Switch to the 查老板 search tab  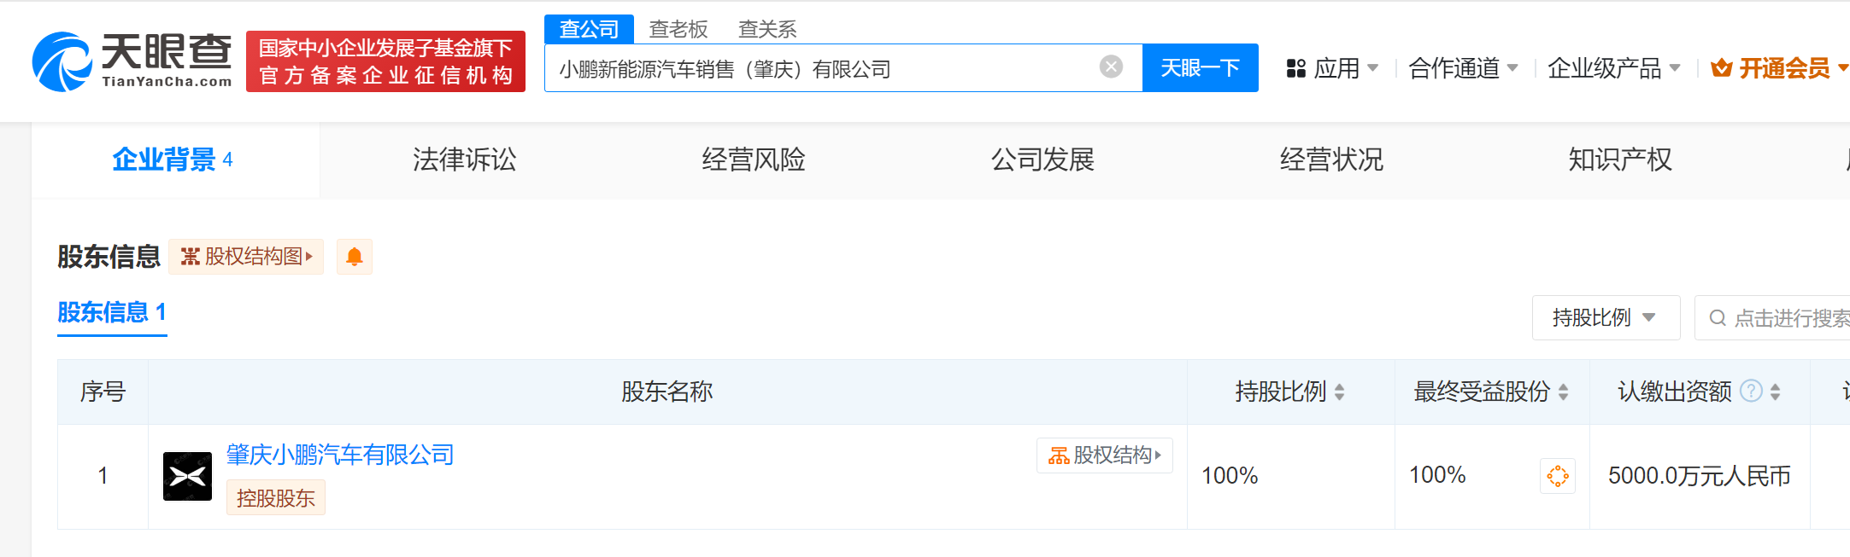(678, 29)
